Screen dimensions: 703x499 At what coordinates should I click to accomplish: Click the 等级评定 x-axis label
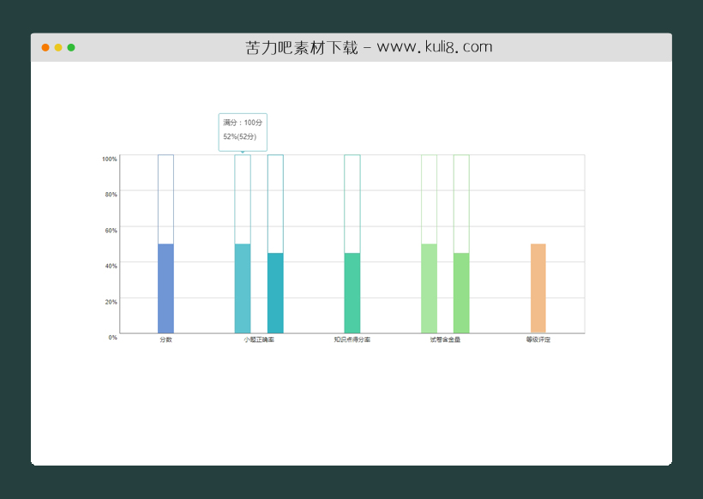[538, 340]
